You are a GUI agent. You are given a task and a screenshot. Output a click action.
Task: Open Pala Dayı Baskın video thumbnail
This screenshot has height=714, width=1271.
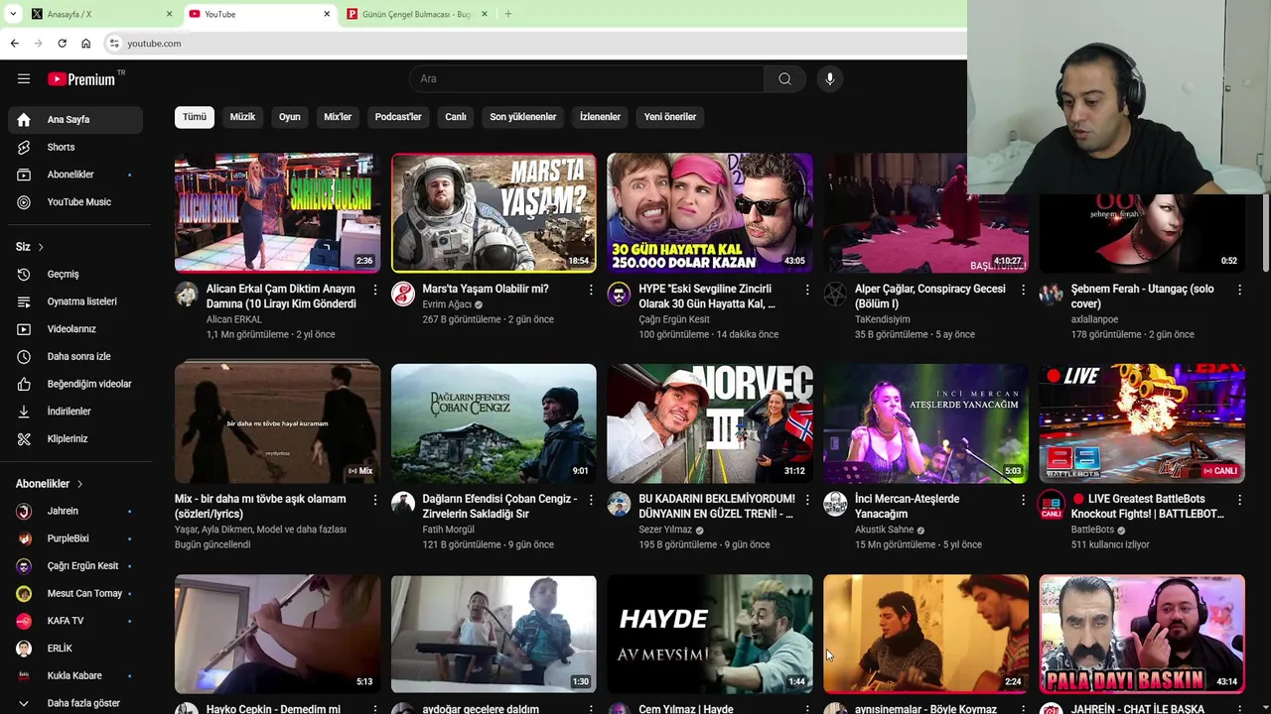pyautogui.click(x=1142, y=634)
